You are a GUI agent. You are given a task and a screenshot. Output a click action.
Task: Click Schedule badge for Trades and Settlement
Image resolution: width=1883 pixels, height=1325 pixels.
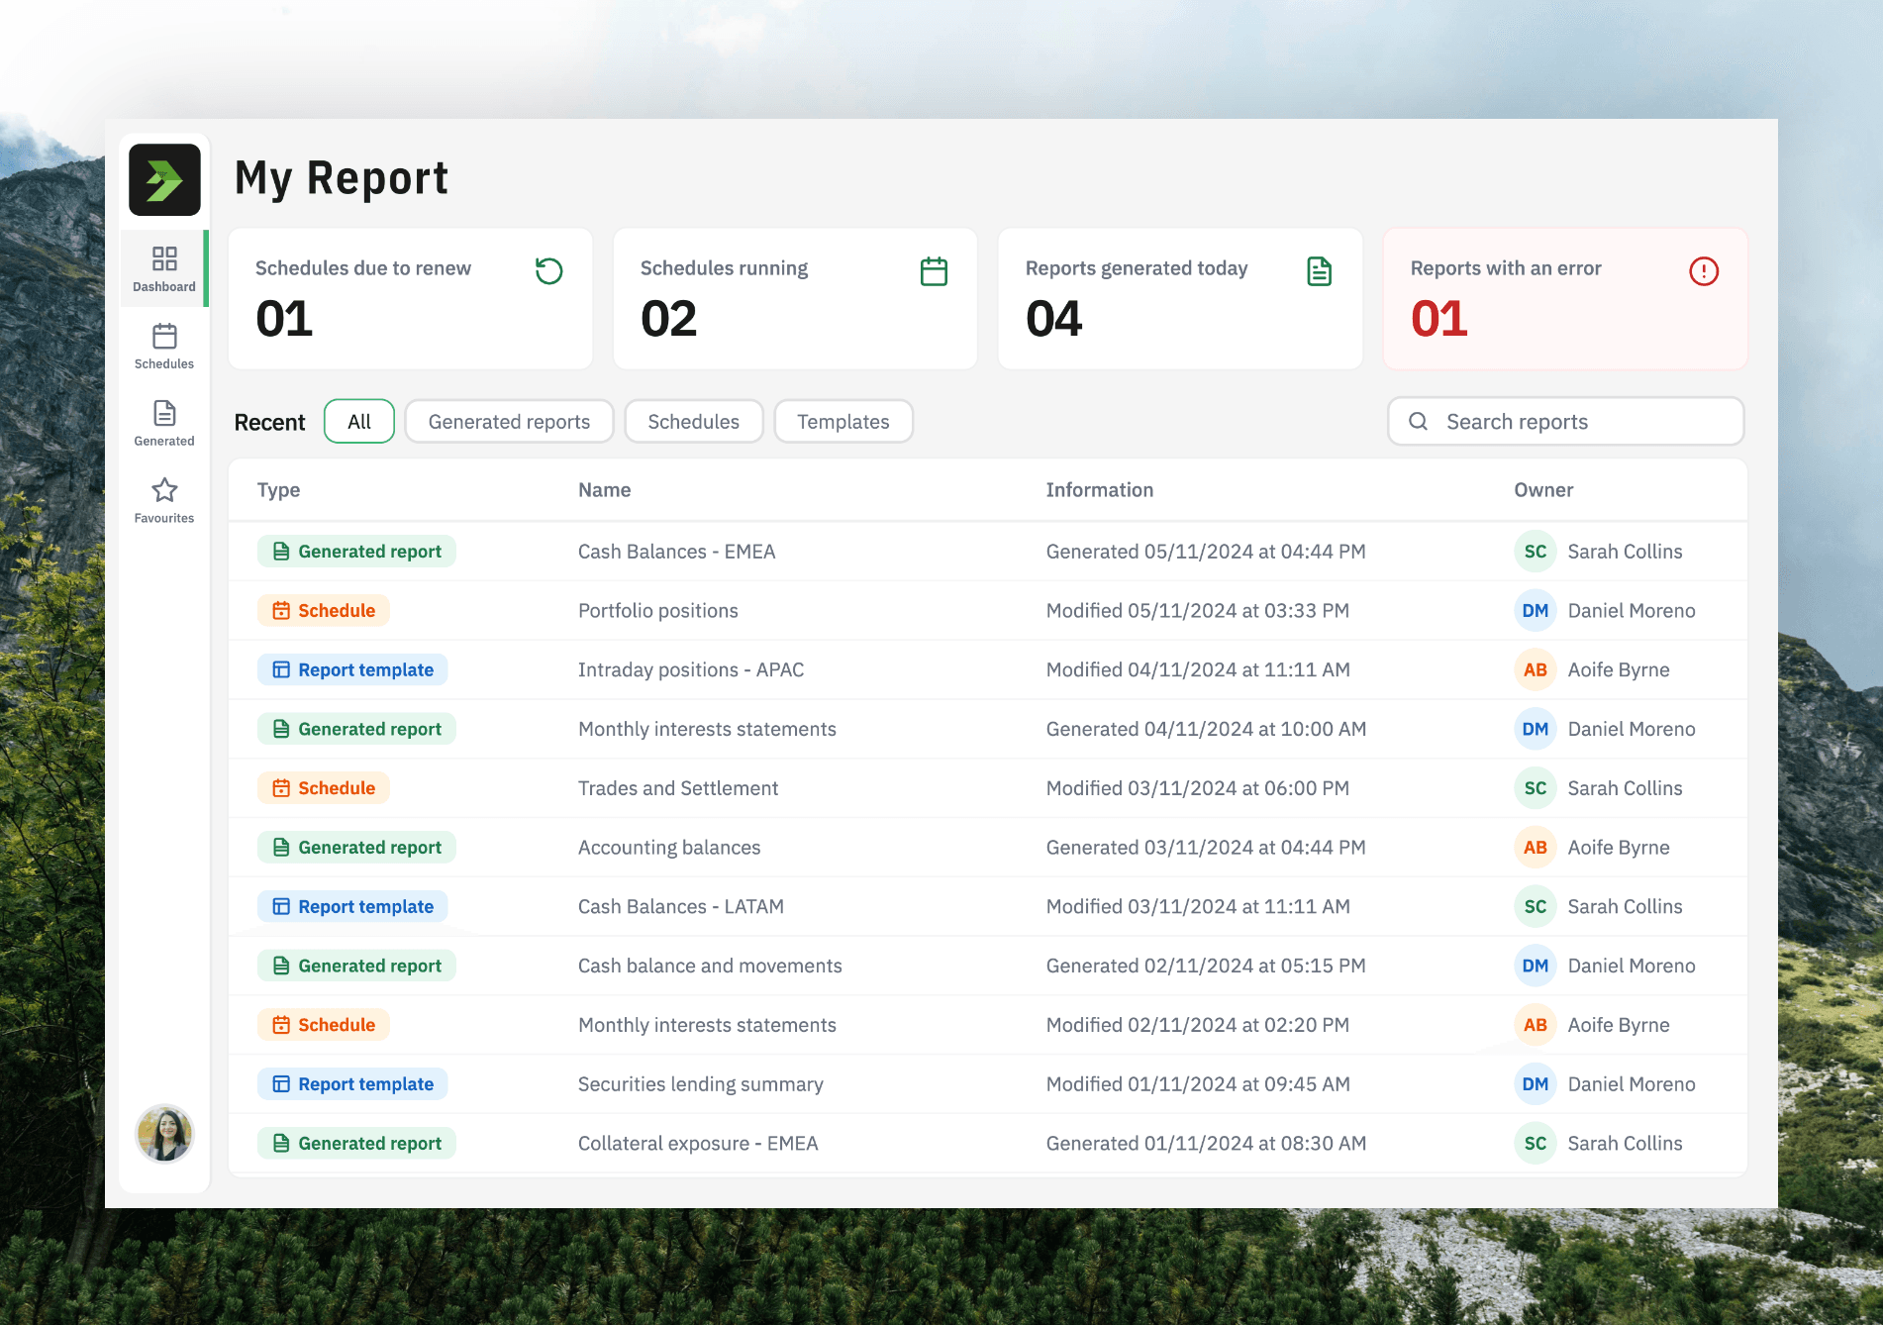tap(324, 787)
